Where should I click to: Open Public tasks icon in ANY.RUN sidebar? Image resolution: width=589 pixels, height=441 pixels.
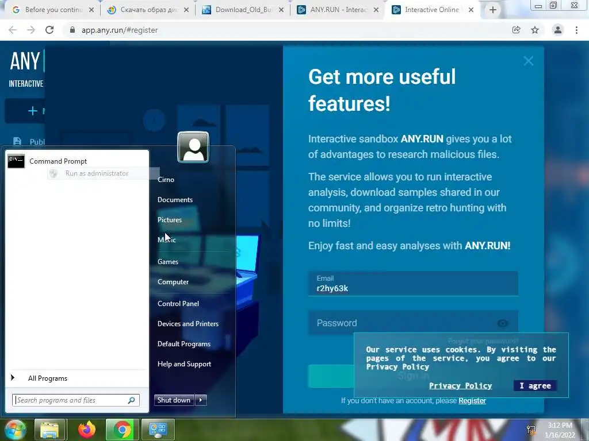click(x=17, y=141)
